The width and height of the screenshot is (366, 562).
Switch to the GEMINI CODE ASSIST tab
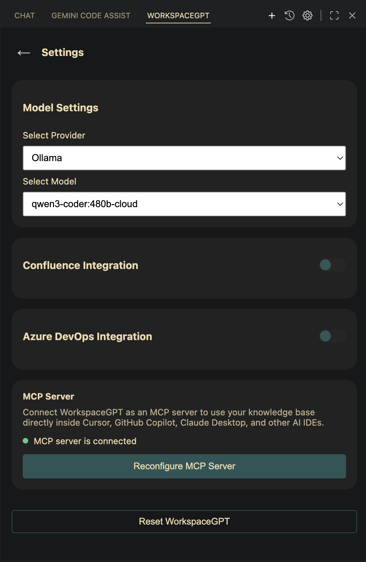[x=91, y=15]
